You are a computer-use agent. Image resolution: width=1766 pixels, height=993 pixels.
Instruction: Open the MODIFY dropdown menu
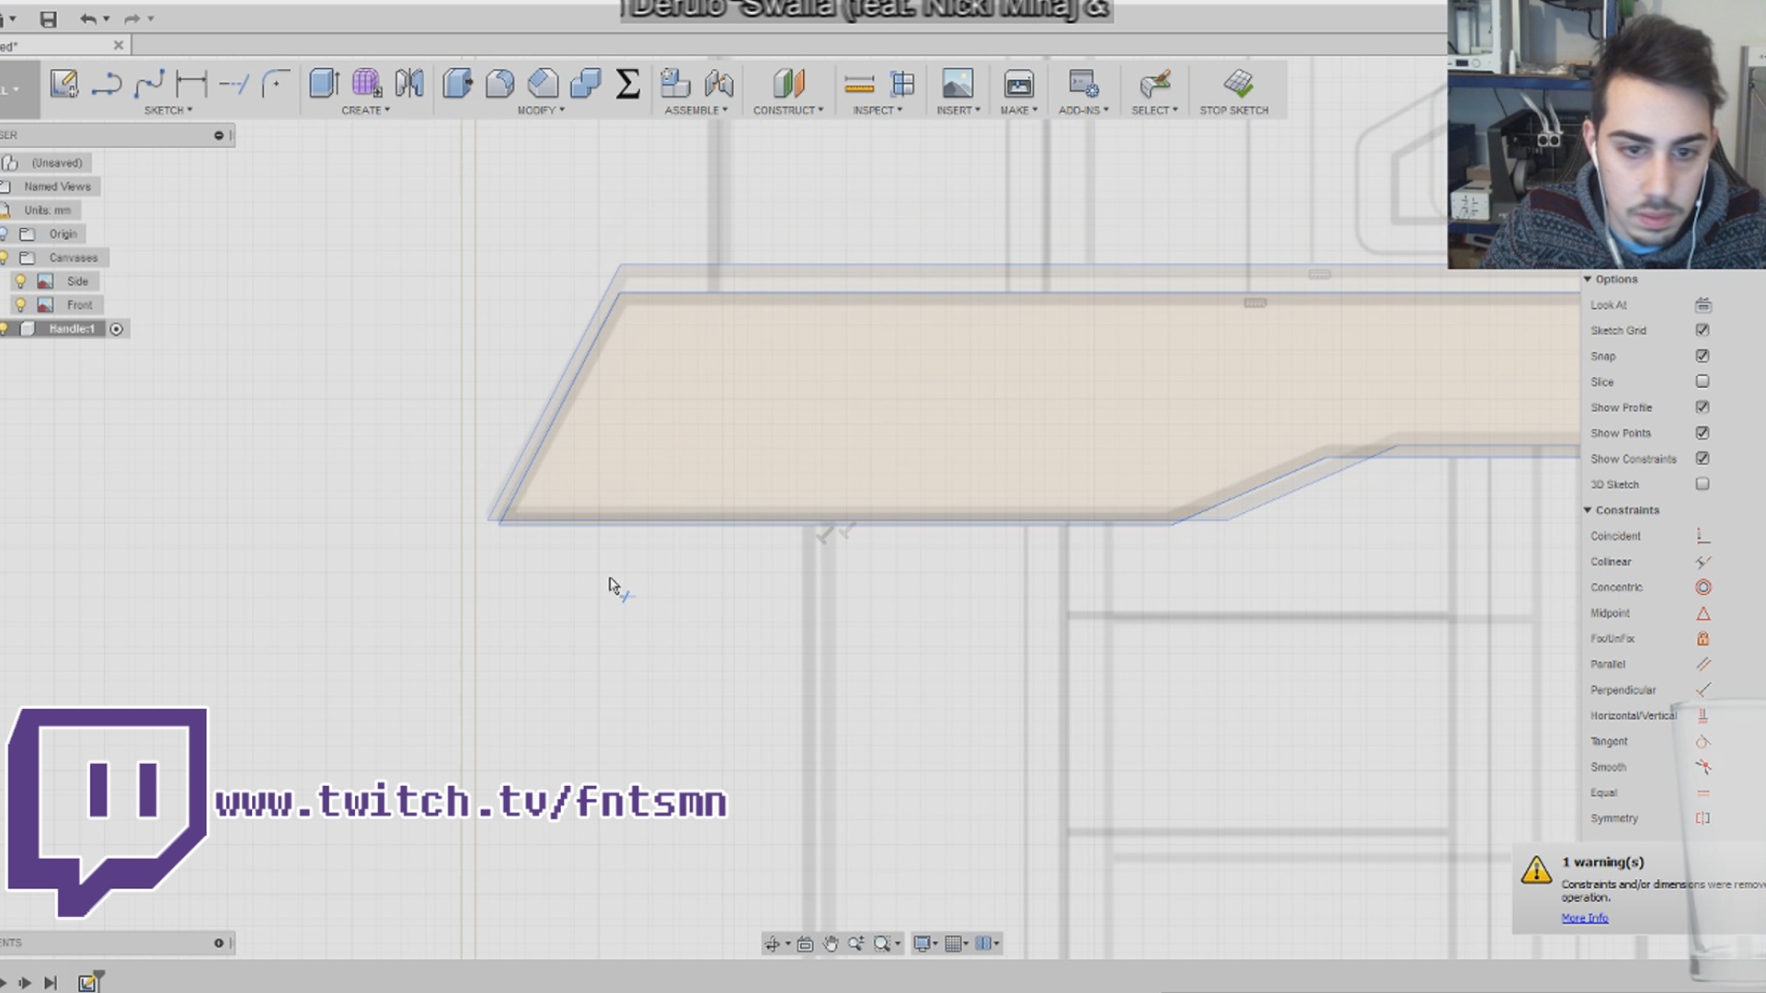541,110
